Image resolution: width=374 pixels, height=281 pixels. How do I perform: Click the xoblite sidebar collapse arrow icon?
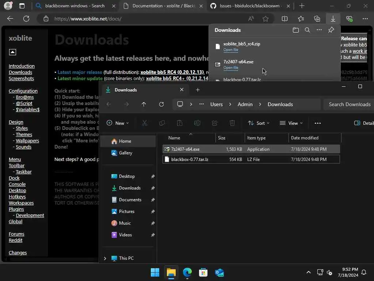12,52
